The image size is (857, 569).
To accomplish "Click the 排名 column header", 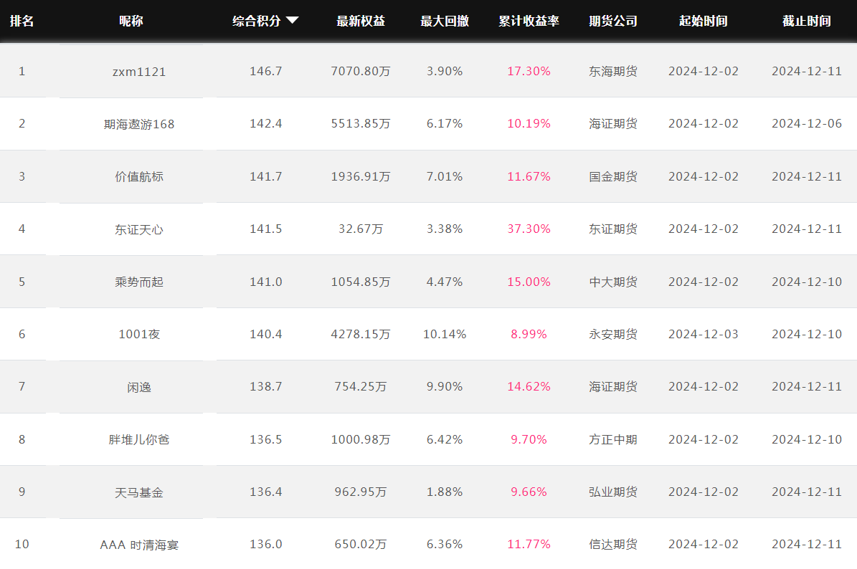I will click(22, 21).
